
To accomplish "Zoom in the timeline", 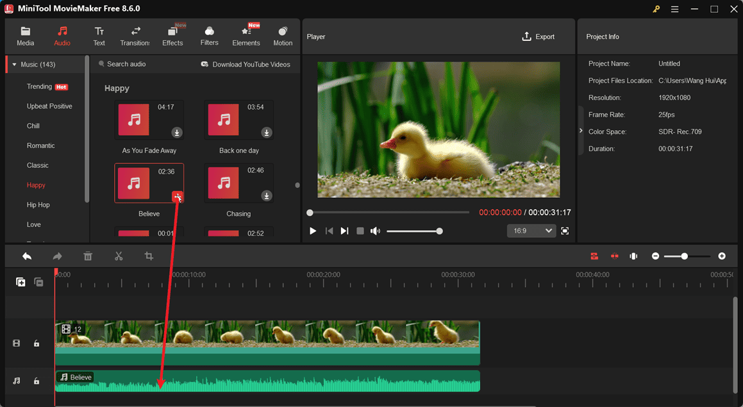I will pos(722,256).
